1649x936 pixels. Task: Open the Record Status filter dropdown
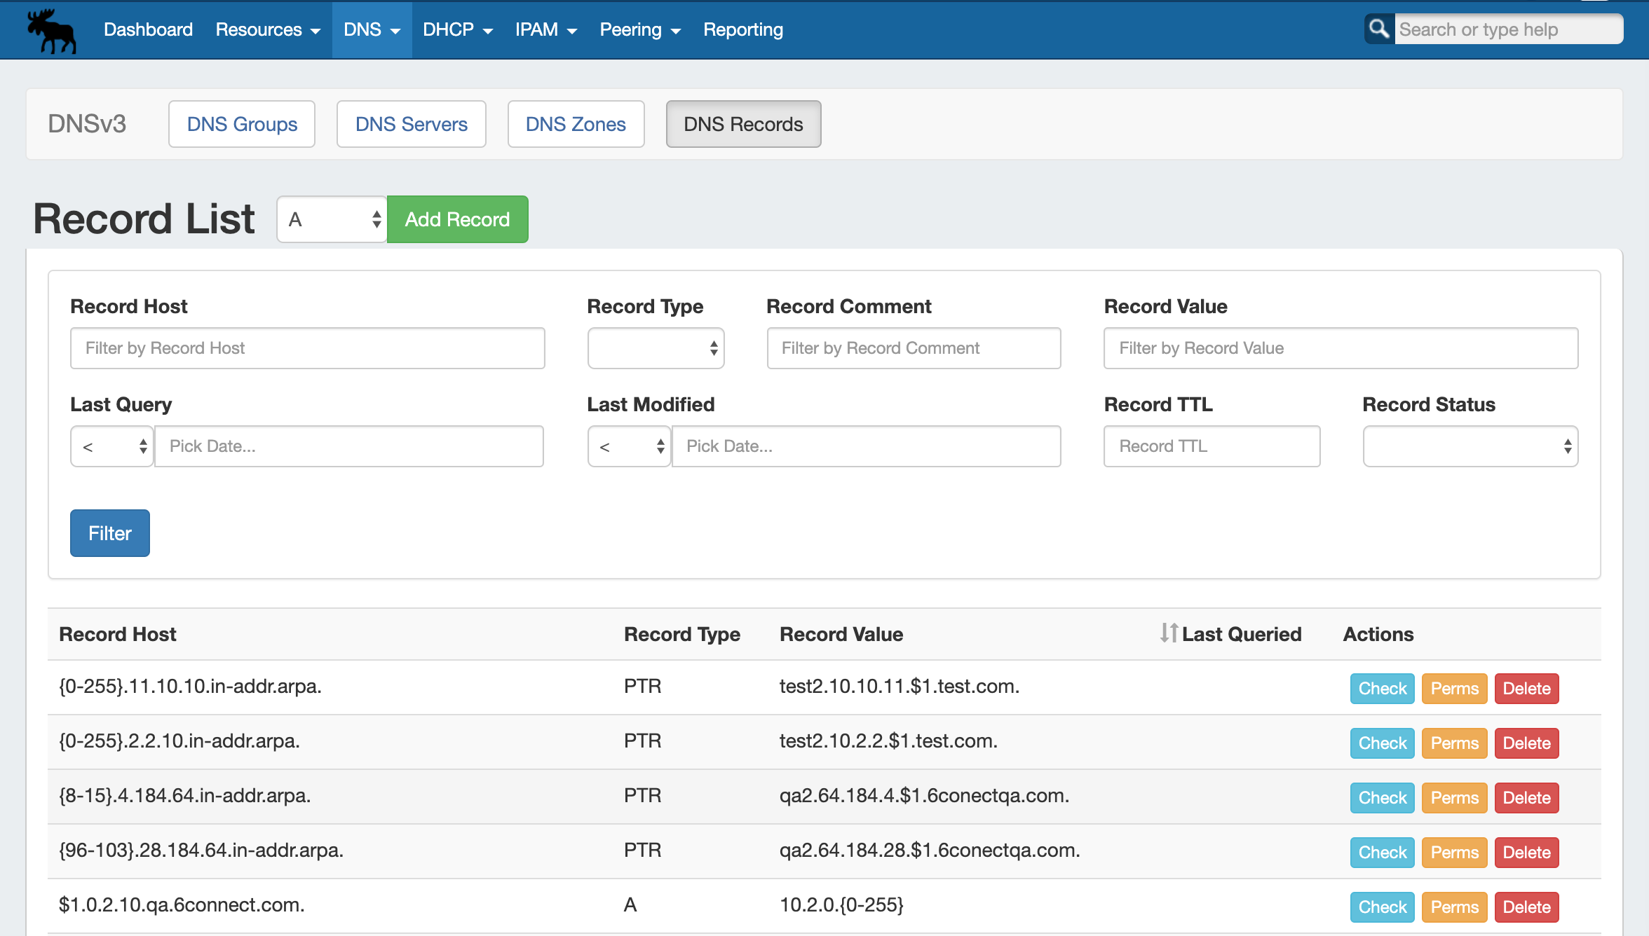click(x=1470, y=446)
